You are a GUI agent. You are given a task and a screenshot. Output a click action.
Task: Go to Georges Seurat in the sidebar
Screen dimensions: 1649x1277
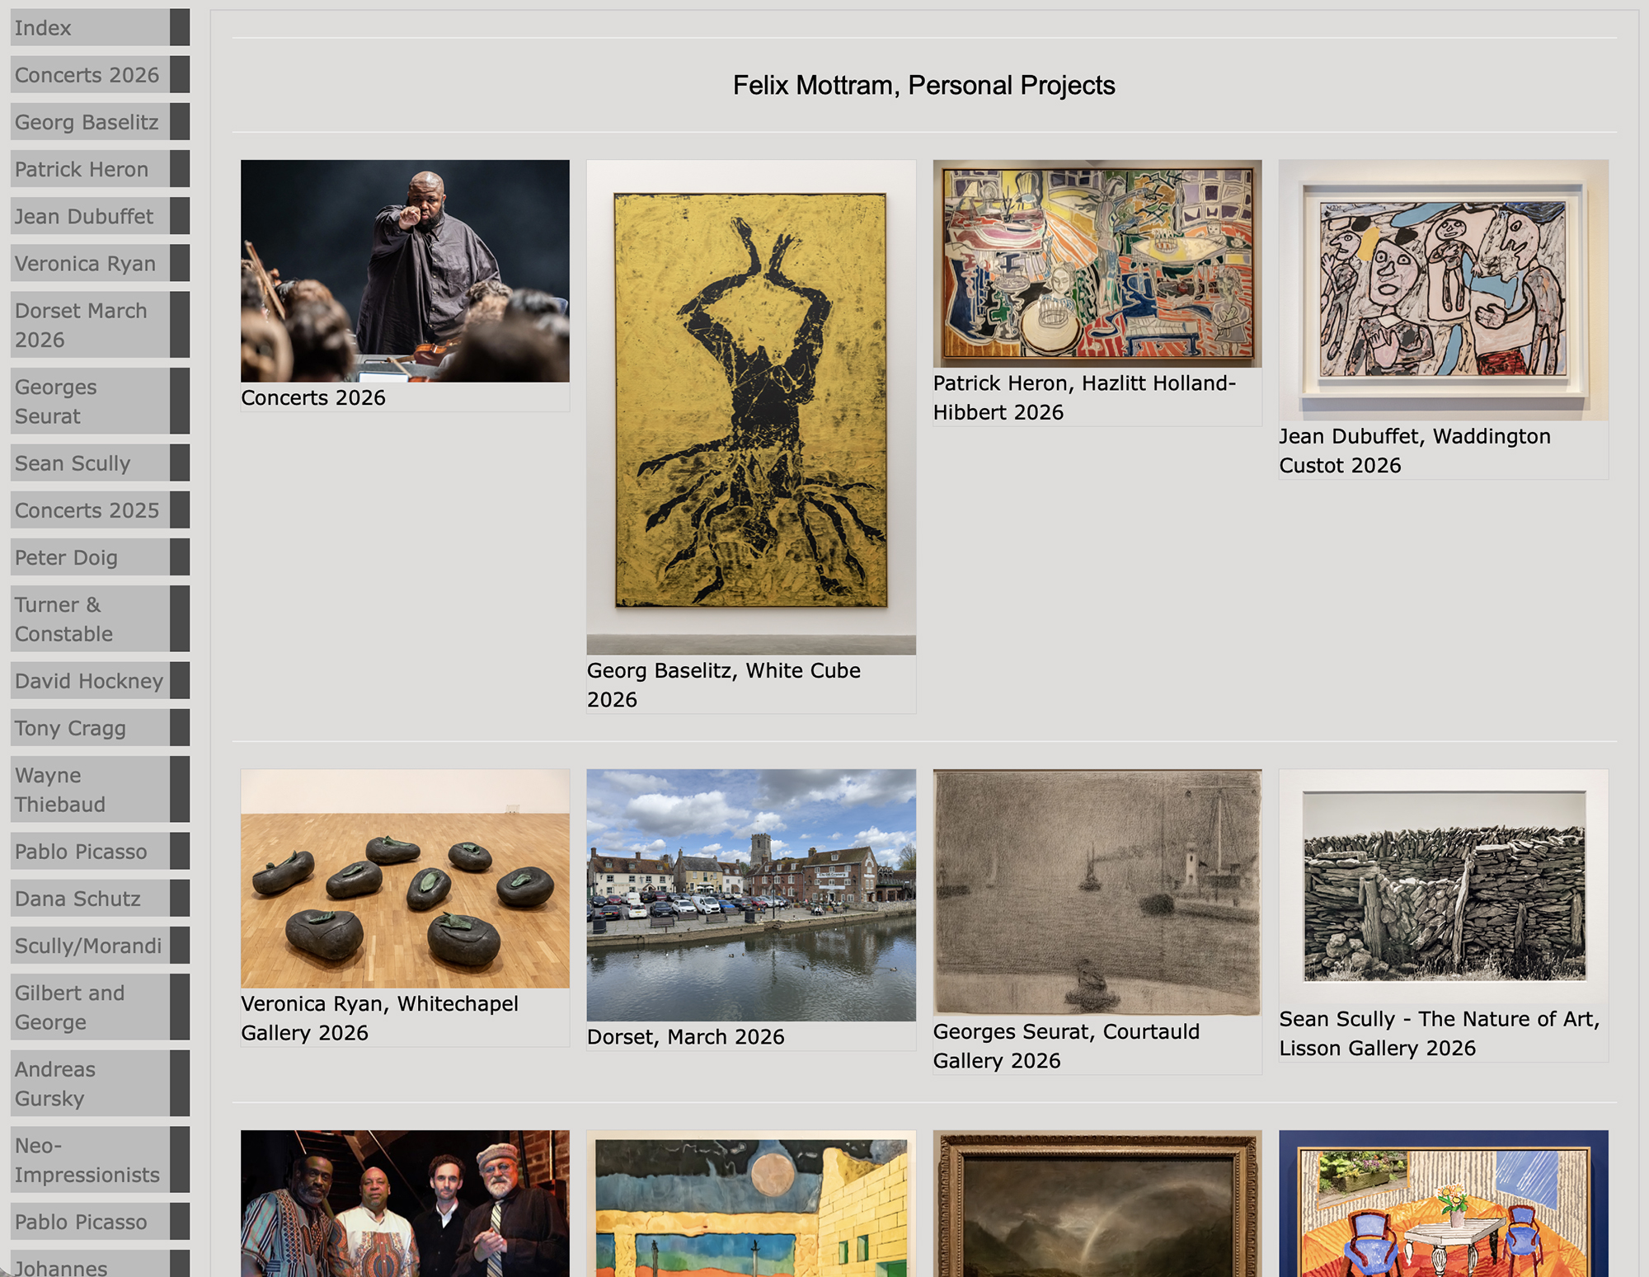(x=100, y=401)
